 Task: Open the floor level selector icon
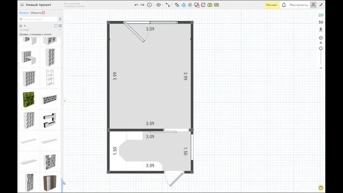click(150, 5)
